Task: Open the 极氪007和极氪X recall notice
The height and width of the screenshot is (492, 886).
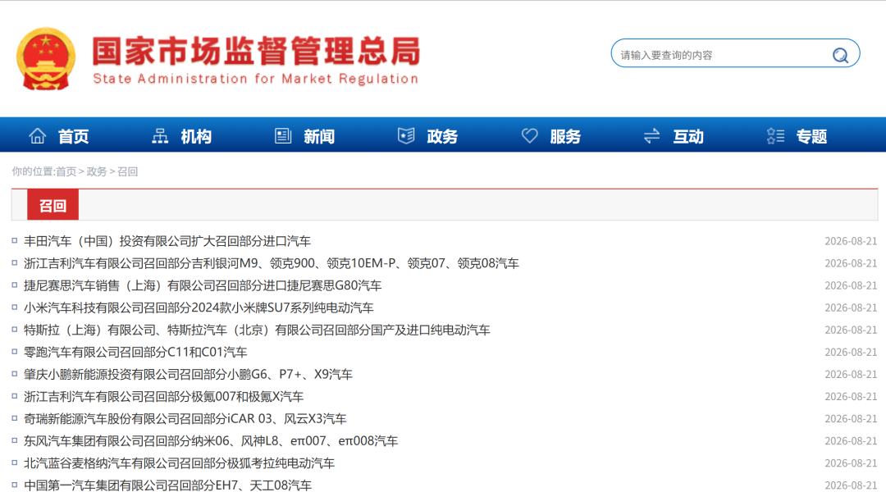Action: pos(164,397)
